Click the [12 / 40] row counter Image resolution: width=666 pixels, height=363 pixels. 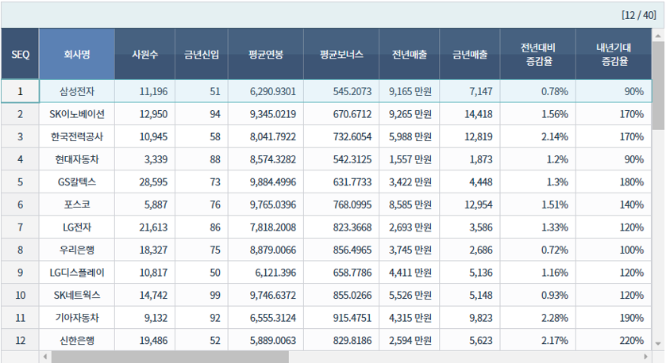click(x=638, y=15)
